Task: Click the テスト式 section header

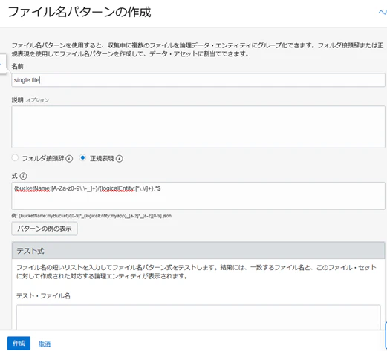Action: (x=198, y=251)
